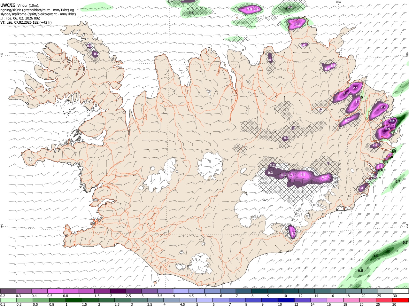Click the 0.2 swatch on the purple snow scale
This screenshot has width=409, height=307.
click(8, 291)
